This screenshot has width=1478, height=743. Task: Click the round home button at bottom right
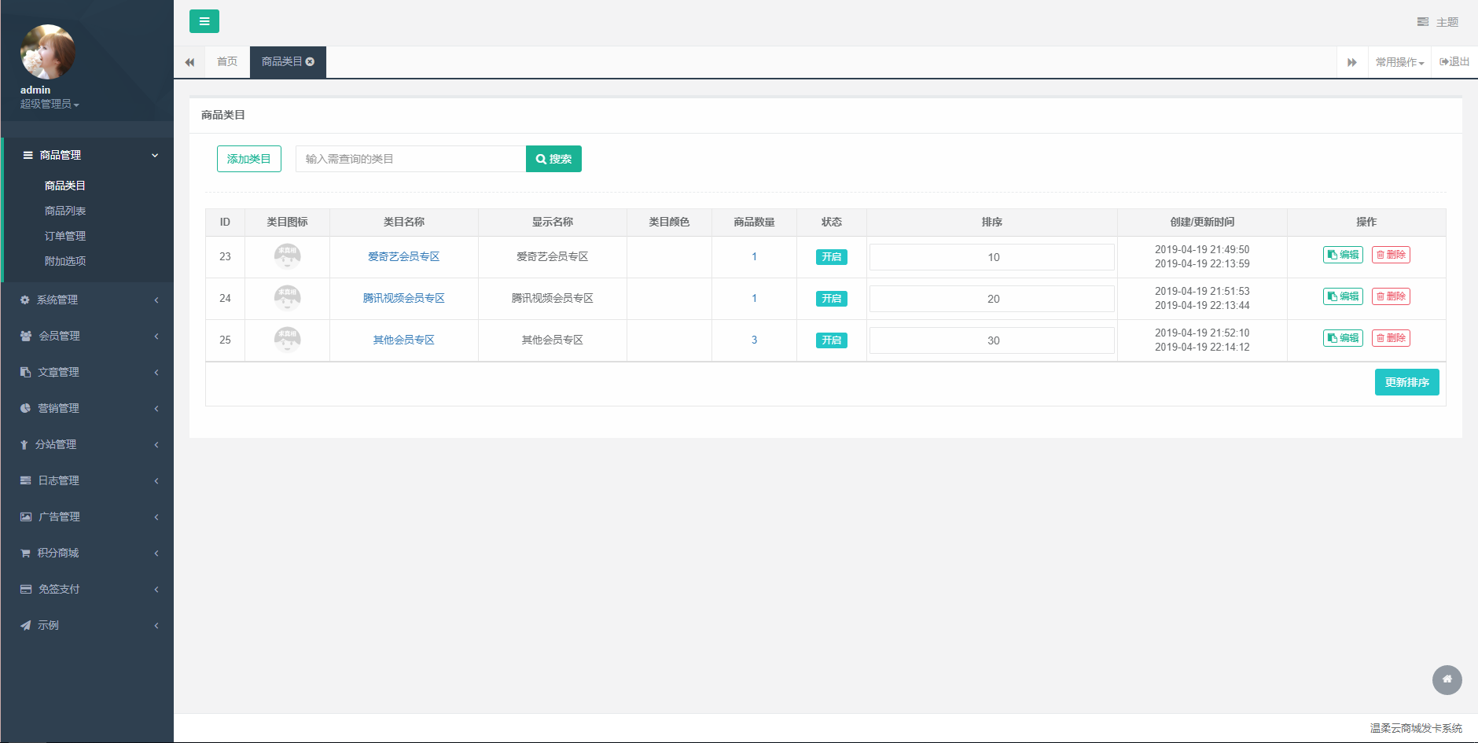click(1447, 679)
